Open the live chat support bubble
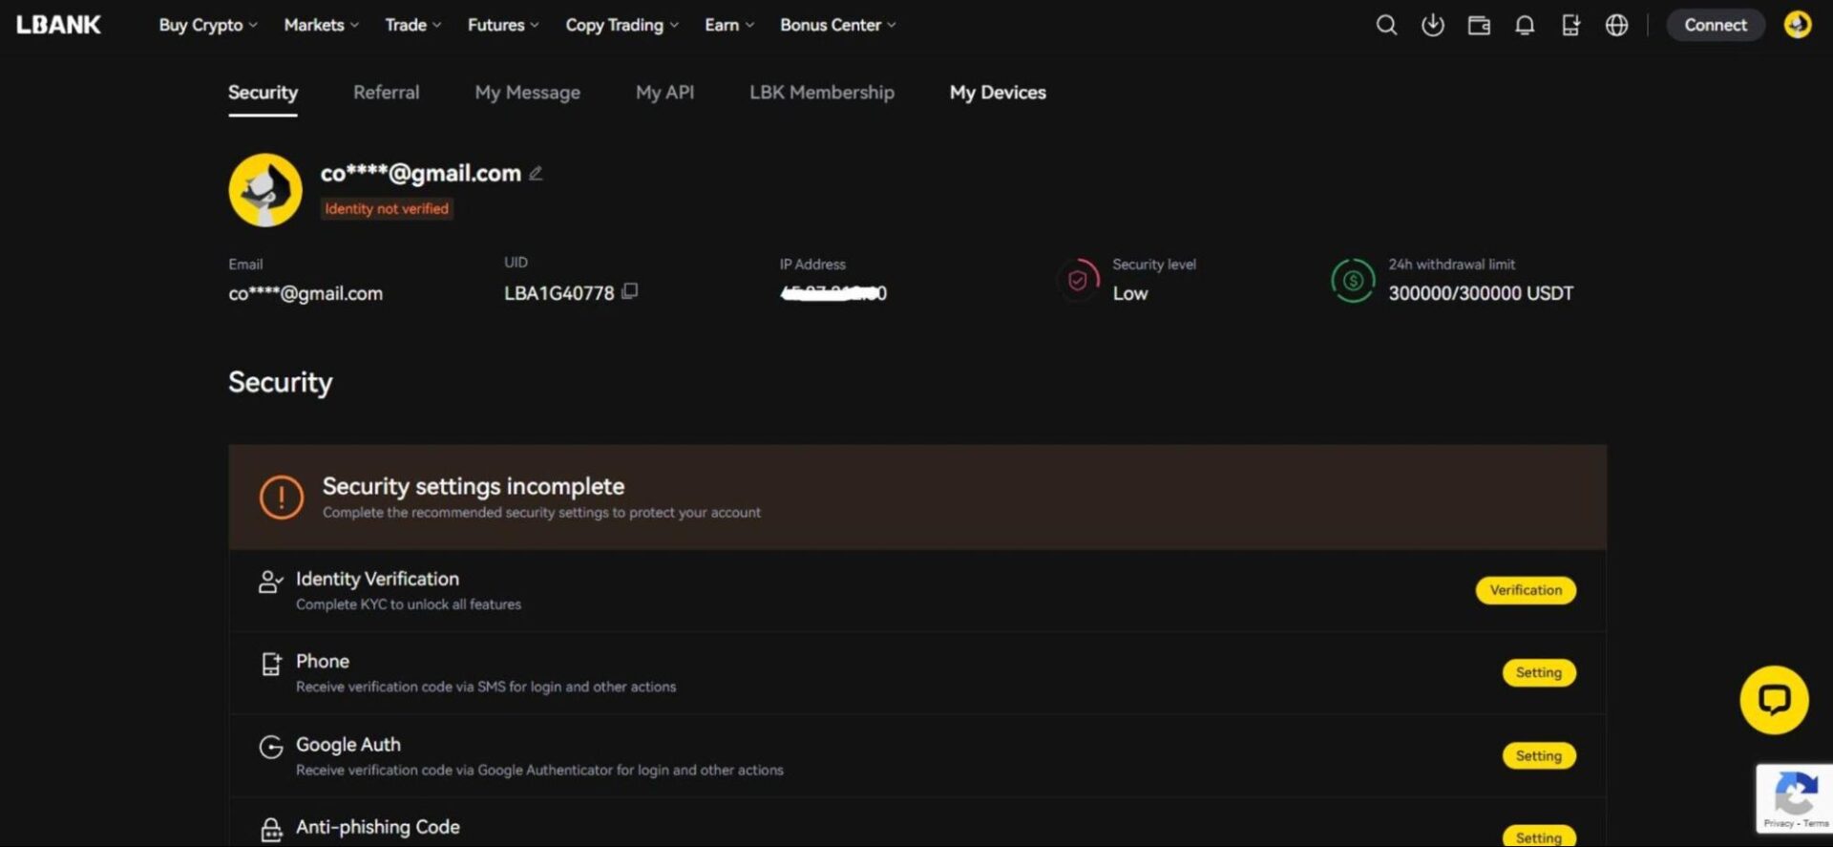 (1773, 700)
